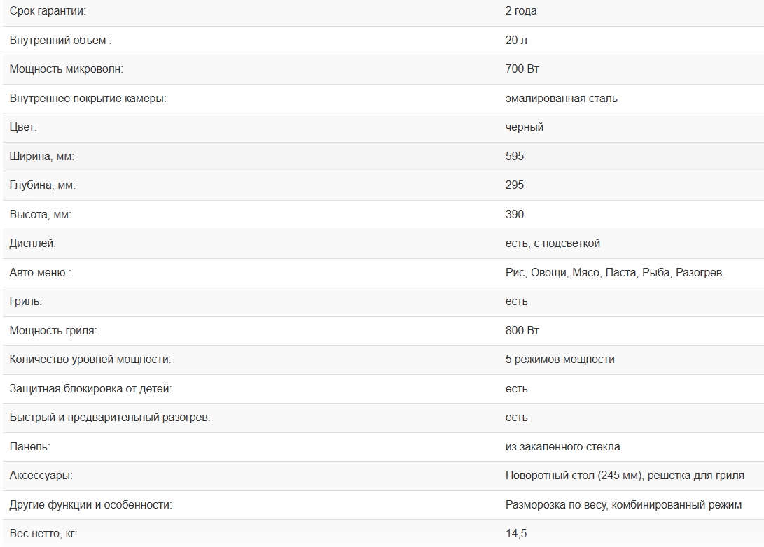764x547 pixels.
Task: Click the 'Срок гарантии' label
Action: 48,11
